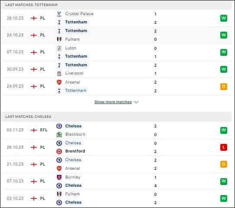Click the Burnley club crest

pos(59,177)
